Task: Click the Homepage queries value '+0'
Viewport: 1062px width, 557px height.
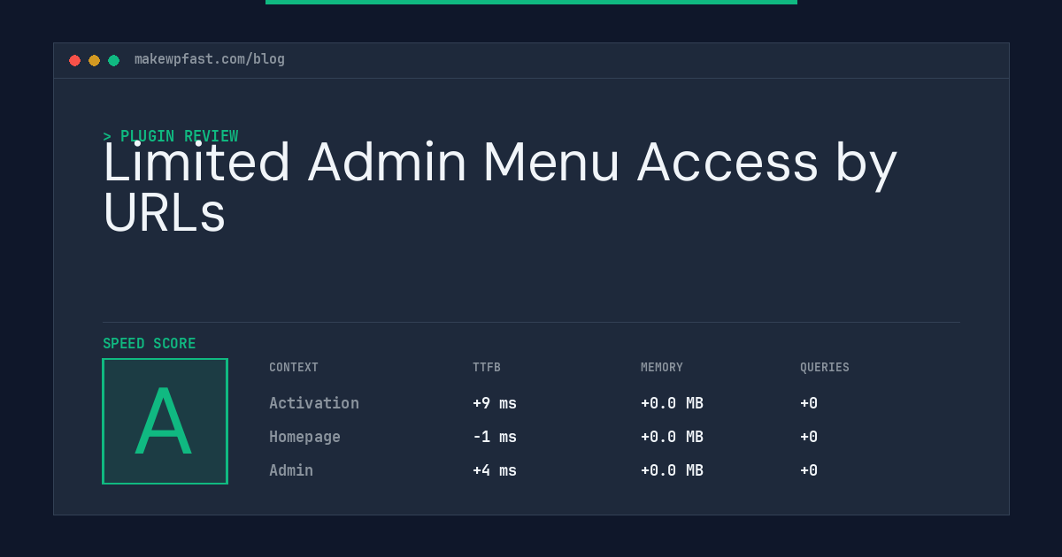Action: click(x=809, y=437)
